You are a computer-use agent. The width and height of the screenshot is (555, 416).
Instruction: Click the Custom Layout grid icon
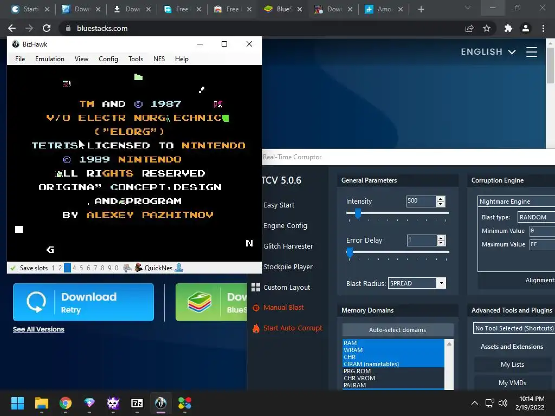(256, 287)
